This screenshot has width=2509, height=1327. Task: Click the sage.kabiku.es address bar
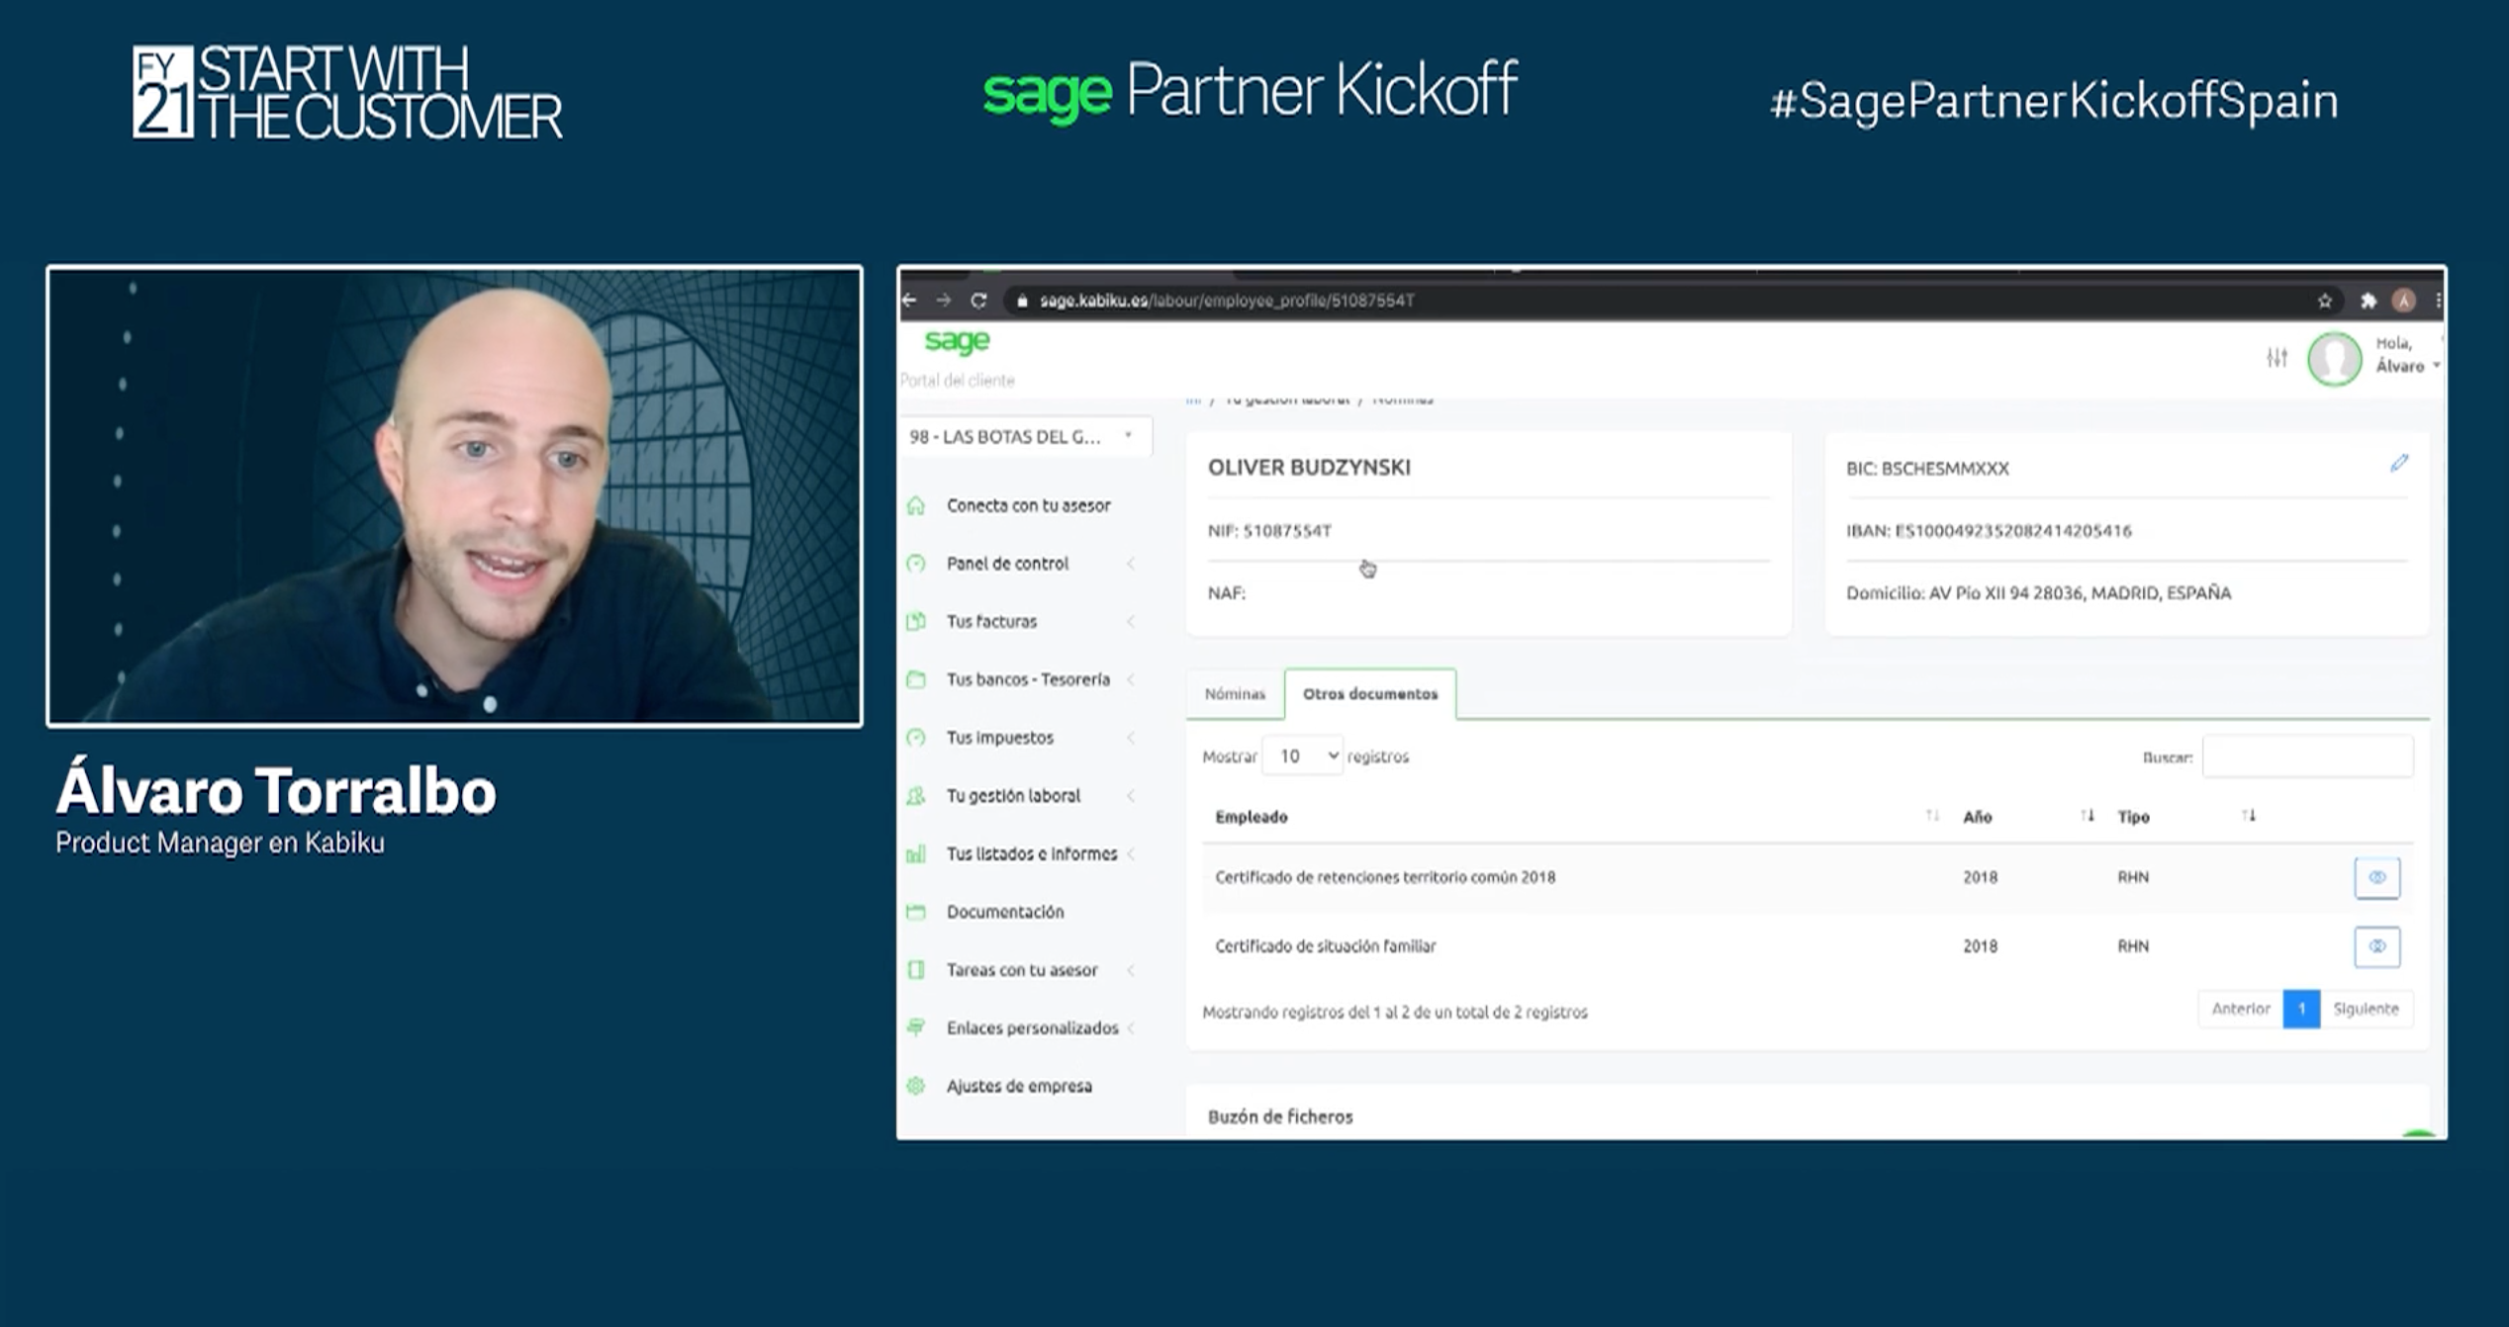[1662, 301]
